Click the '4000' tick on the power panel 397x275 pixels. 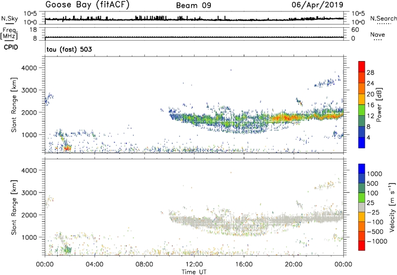tap(29, 68)
